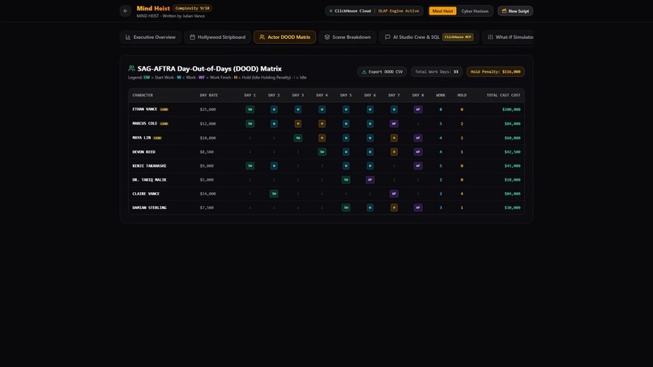Click Marcus Cole's Day 7 WF cell
The image size is (653, 367).
394,124
